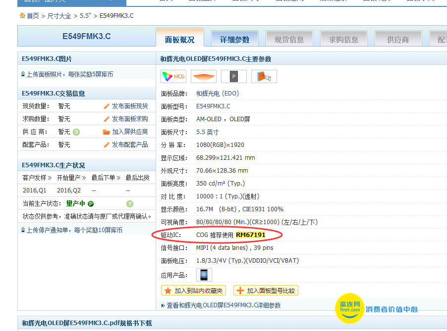Click the touch panel feature icon
Viewport: 447px width, 331px height.
tap(264, 76)
